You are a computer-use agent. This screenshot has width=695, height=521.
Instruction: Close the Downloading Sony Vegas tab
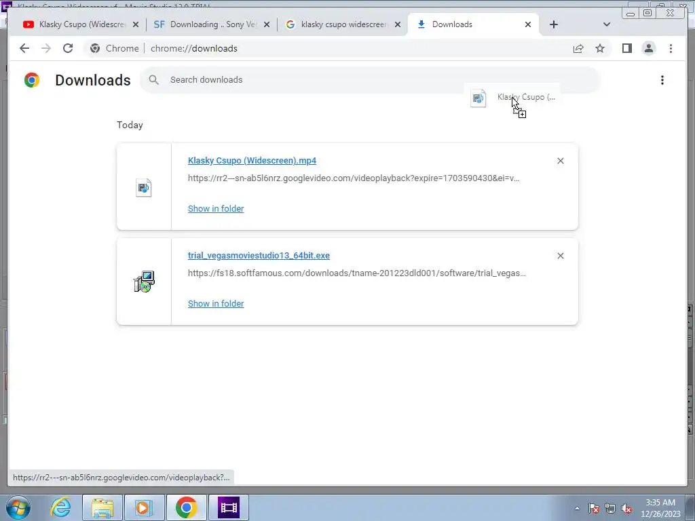[x=266, y=25]
